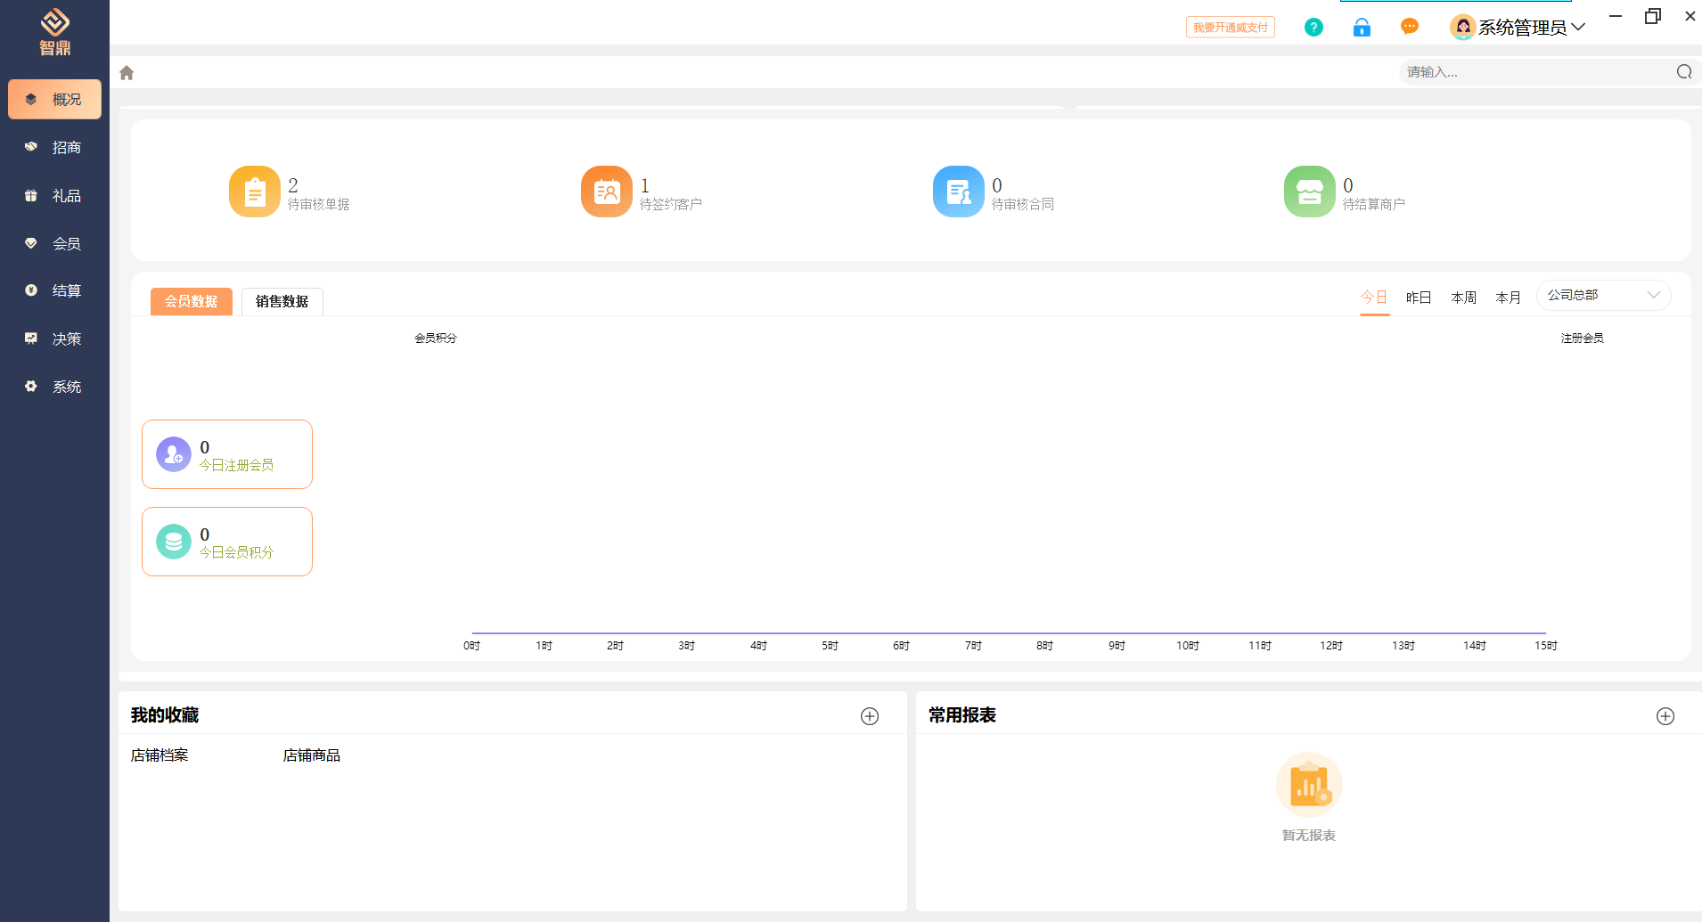Filter chart by 本月
The width and height of the screenshot is (1702, 922).
point(1508,298)
